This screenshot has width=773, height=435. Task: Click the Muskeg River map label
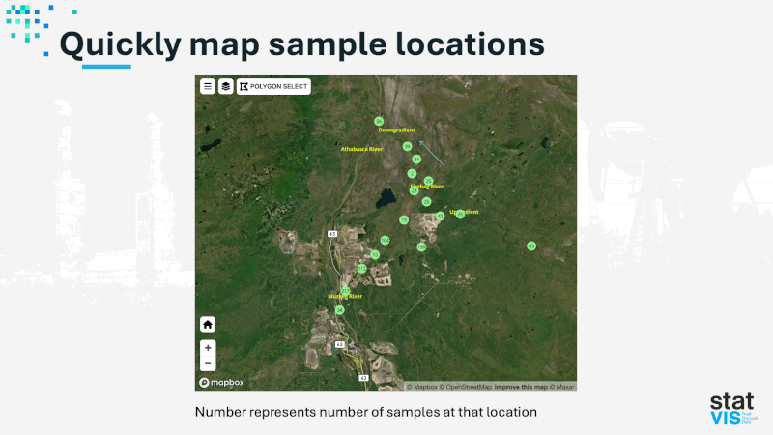[x=345, y=297]
